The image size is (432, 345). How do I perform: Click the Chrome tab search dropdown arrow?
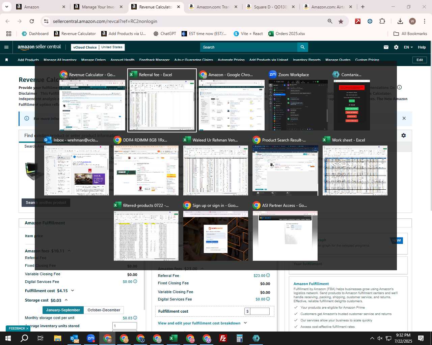coord(6,7)
